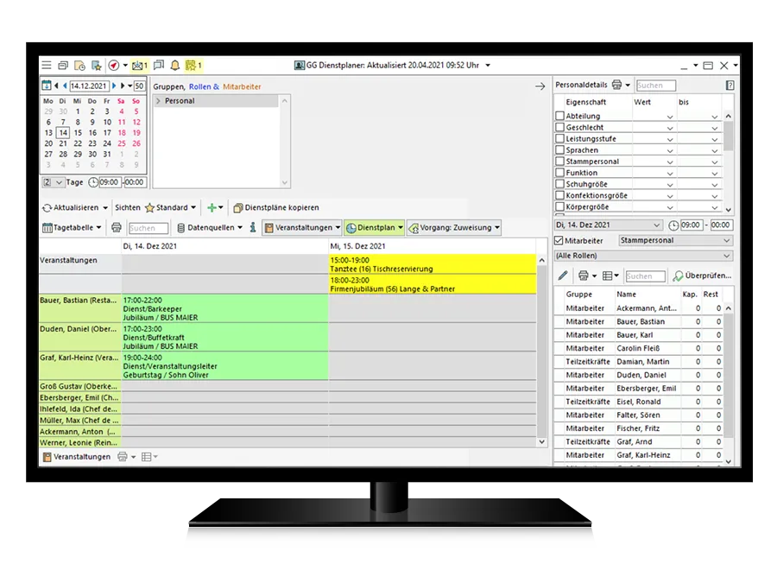Uncheck the Mitarbeiter checkbox
Image resolution: width=777 pixels, height=583 pixels.
559,240
